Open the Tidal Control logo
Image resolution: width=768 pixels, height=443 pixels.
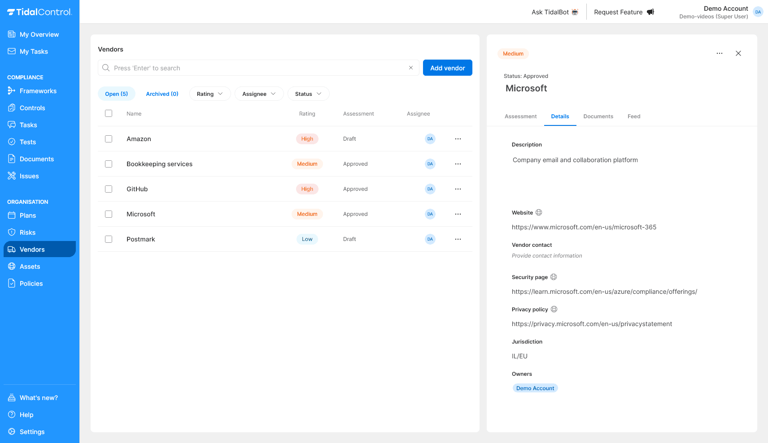click(x=40, y=12)
